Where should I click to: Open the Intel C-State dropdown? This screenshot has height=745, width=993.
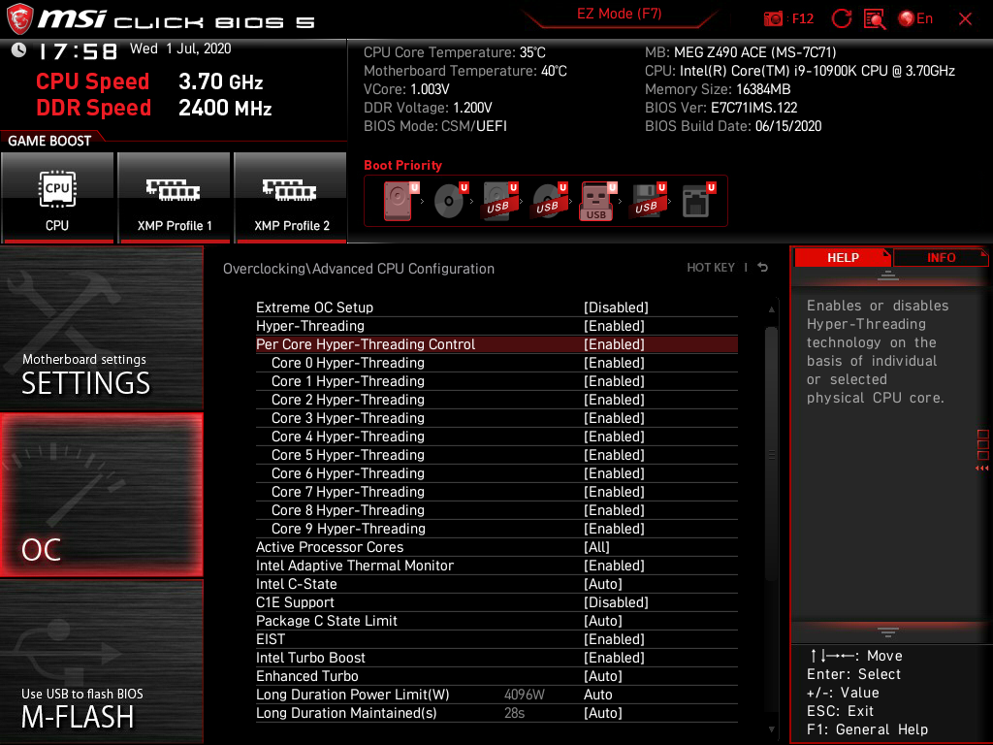496,584
